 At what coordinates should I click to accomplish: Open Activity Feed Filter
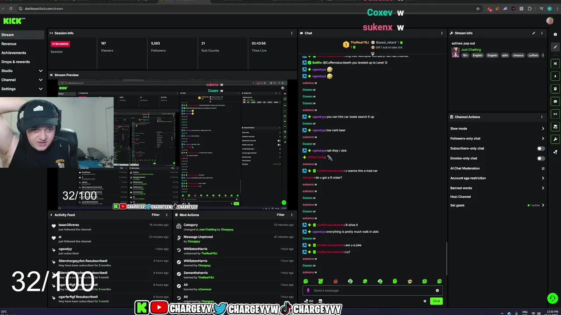(x=156, y=215)
